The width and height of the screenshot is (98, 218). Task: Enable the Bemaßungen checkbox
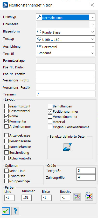pos(50,106)
